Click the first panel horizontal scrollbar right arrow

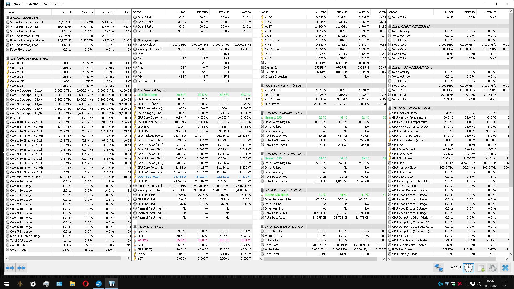pyautogui.click(x=128, y=258)
